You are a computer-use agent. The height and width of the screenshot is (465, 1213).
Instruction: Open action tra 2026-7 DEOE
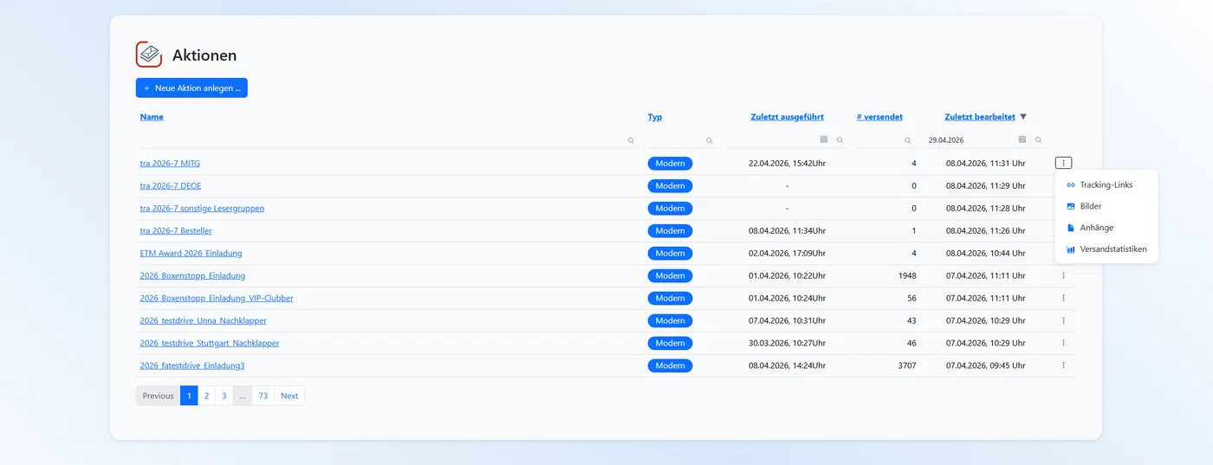click(x=171, y=185)
